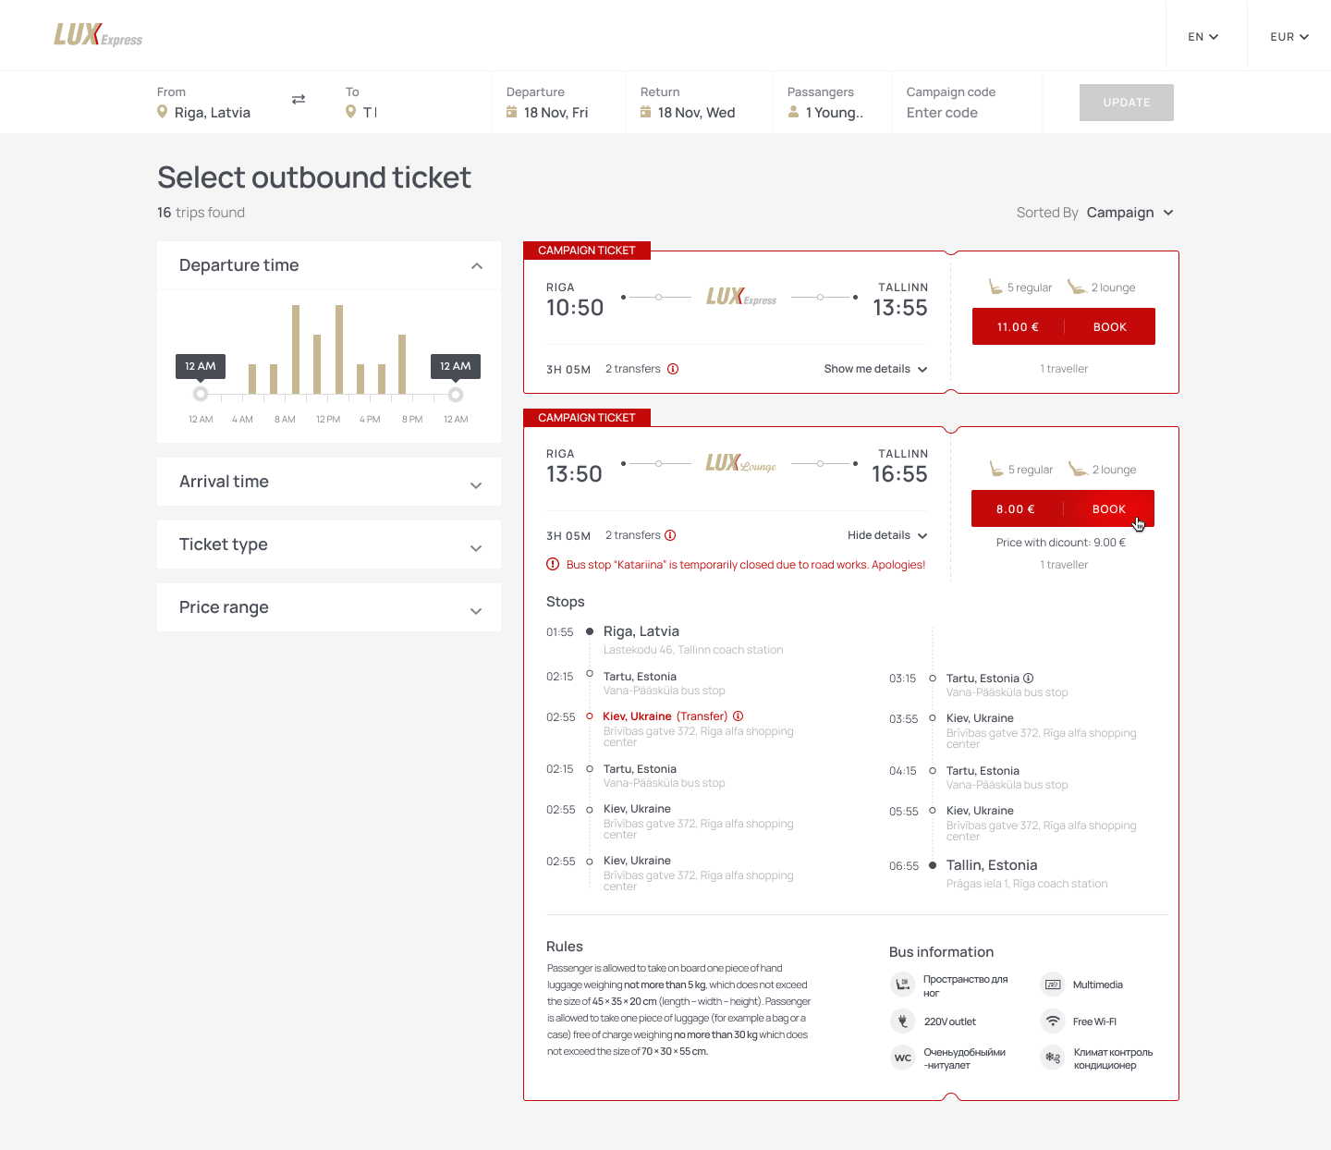The height and width of the screenshot is (1150, 1331).
Task: Click the calendar icon in Return field
Action: click(646, 112)
